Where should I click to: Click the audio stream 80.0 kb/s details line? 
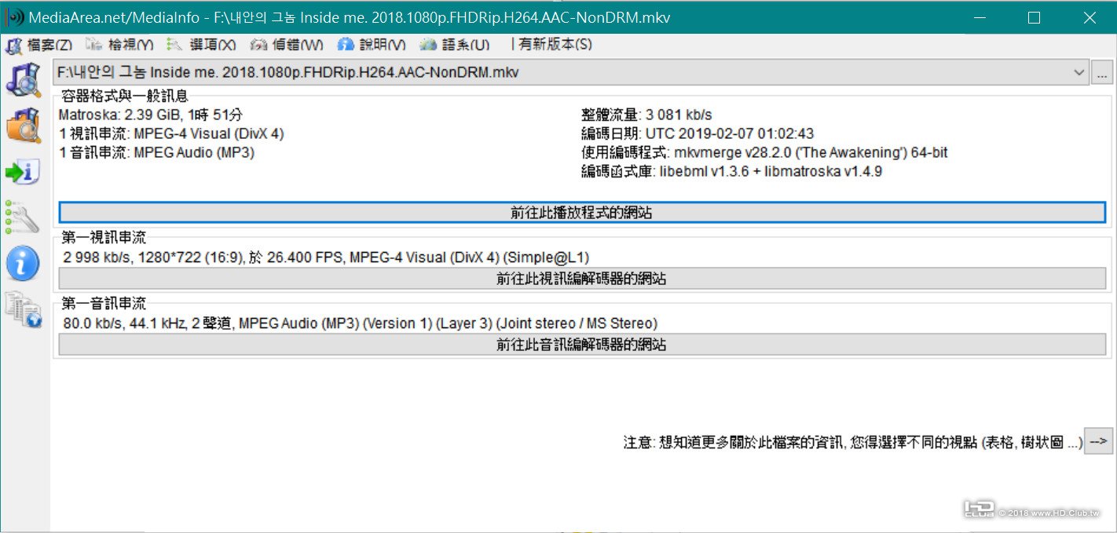tap(360, 323)
